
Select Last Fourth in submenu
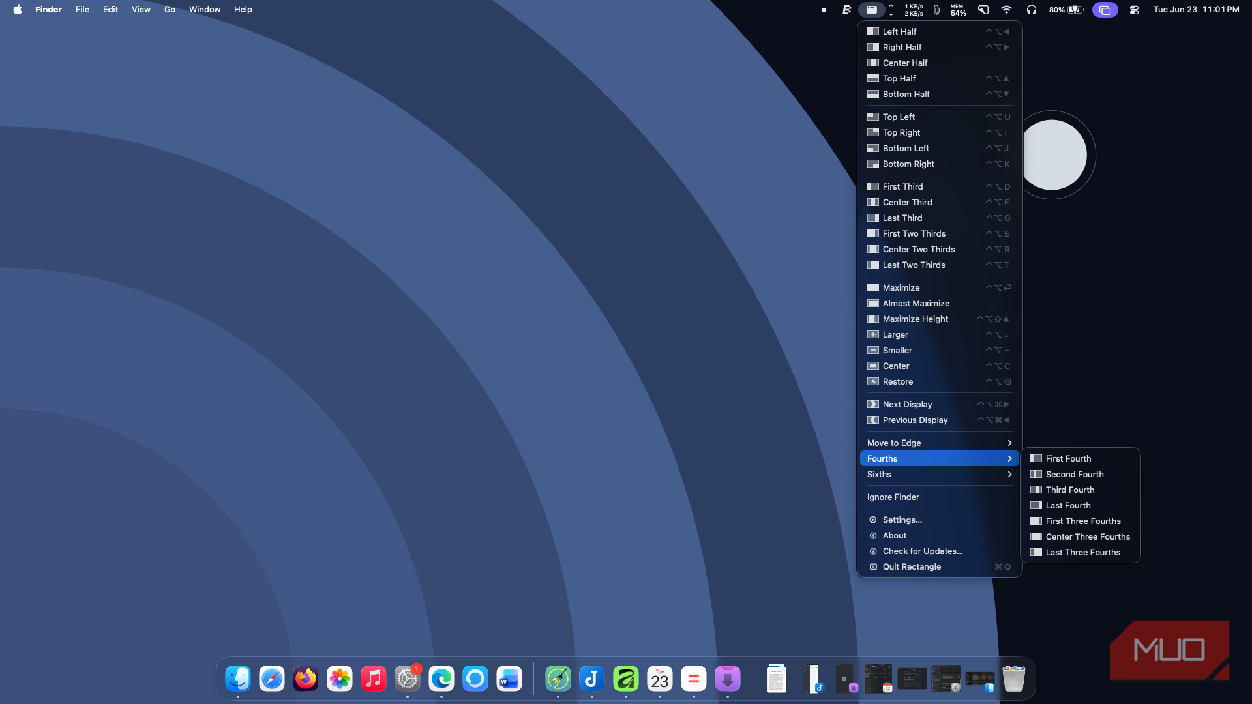(1081, 505)
